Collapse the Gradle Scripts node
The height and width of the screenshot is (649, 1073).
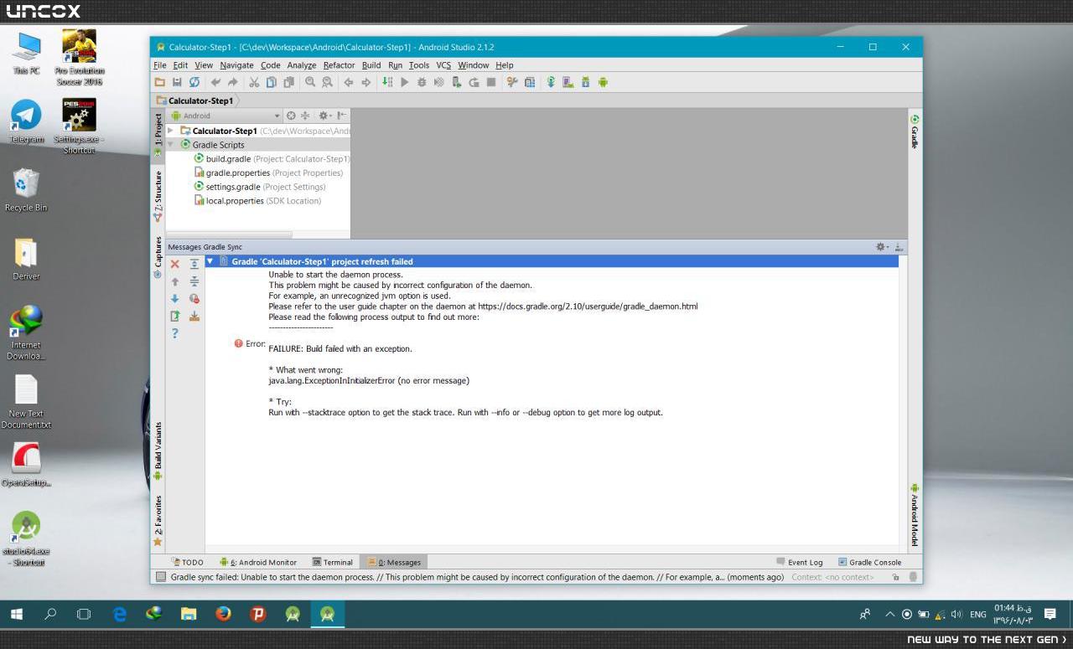pos(171,145)
